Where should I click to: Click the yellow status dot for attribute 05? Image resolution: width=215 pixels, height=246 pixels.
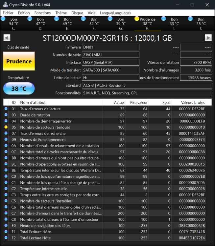[6, 127]
